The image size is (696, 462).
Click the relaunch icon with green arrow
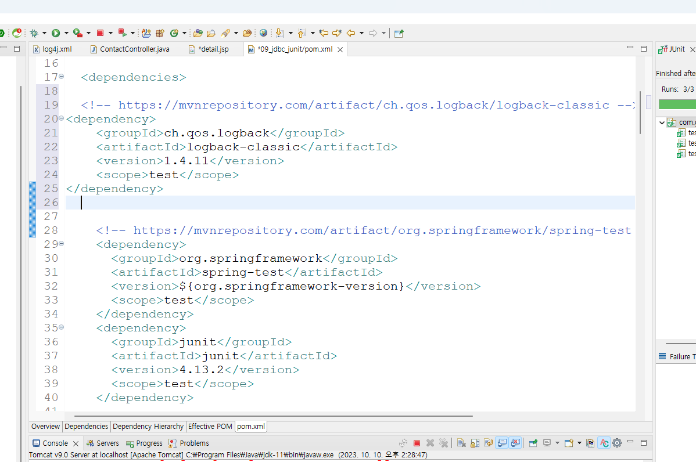tap(123, 33)
